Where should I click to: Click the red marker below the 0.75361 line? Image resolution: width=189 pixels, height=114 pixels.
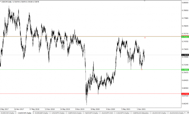145,38
